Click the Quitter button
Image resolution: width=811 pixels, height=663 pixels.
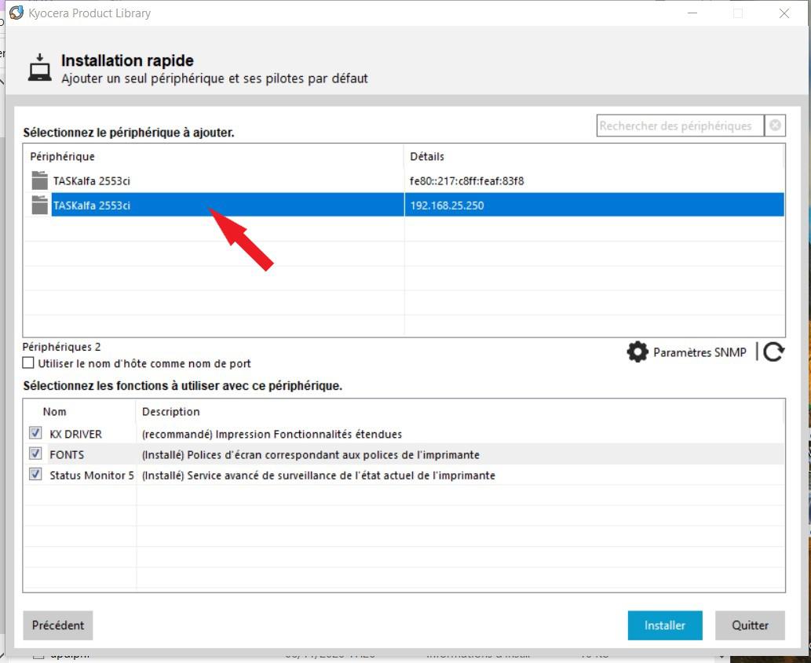pos(750,625)
